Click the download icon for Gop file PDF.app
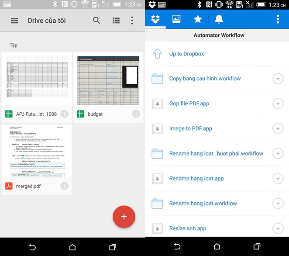Image resolution: width=289 pixels, height=256 pixels. 157,104
